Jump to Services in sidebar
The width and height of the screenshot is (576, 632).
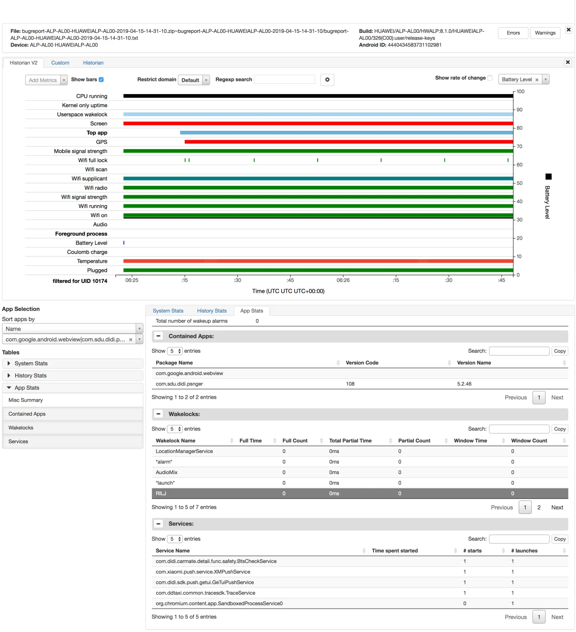(73, 442)
